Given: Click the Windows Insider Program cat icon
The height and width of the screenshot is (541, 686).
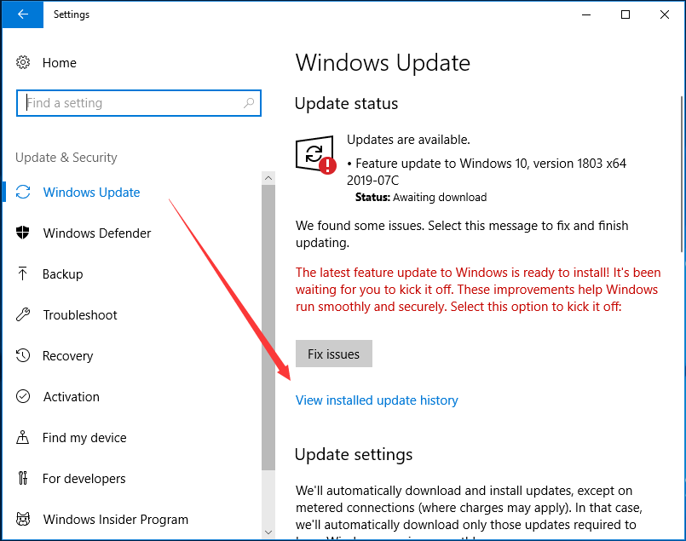Looking at the screenshot, I should pos(23,519).
